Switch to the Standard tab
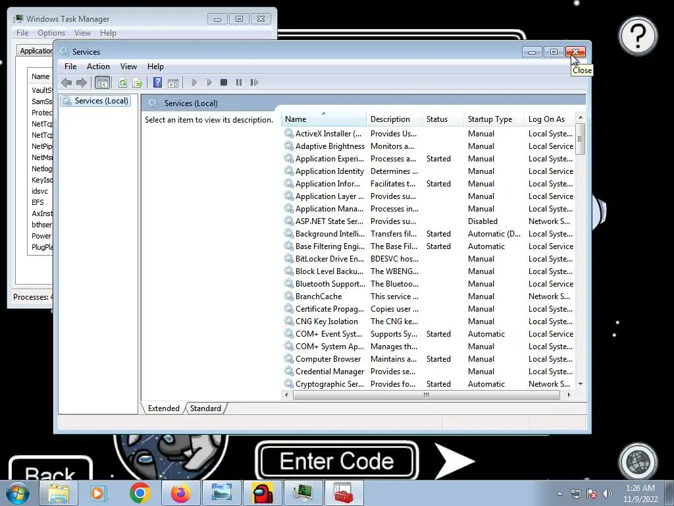Screen dimensions: 674x506 tap(205, 408)
